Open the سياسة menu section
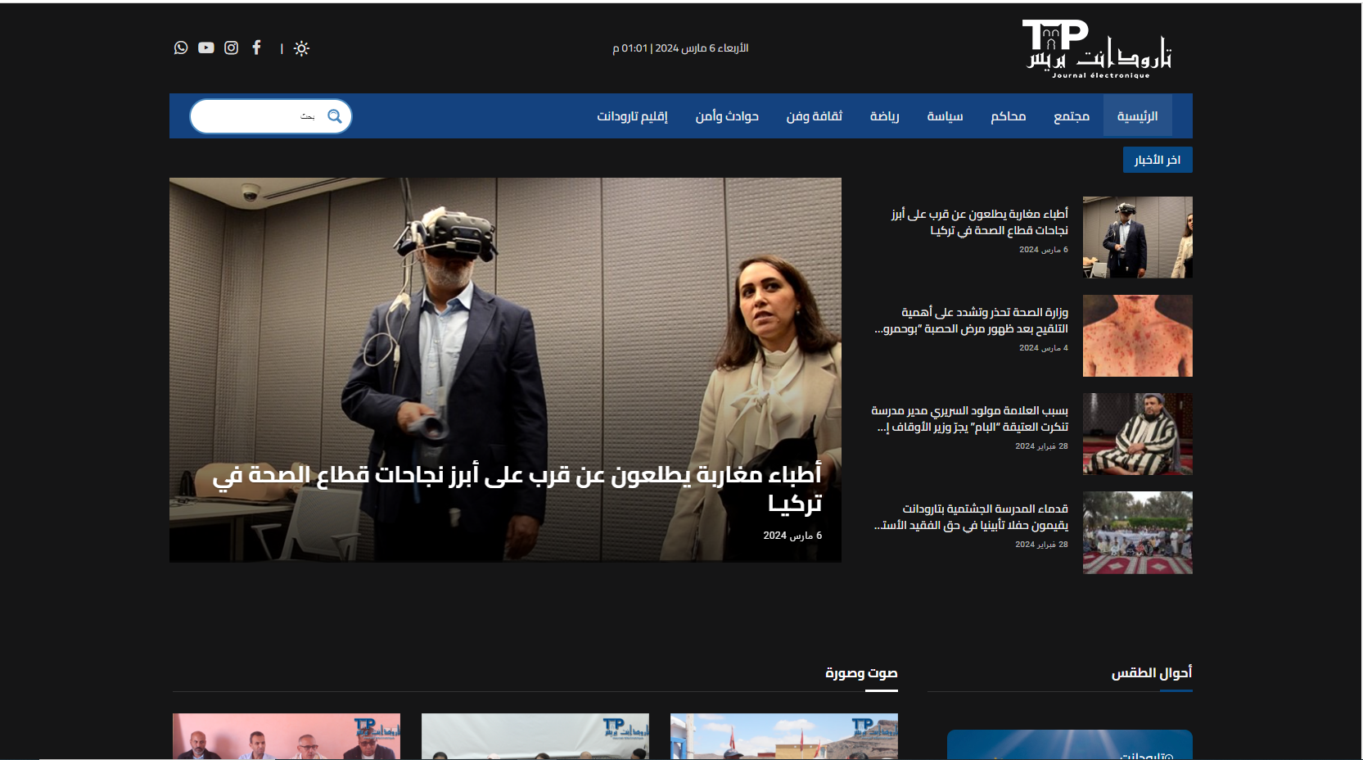This screenshot has width=1363, height=760. 945,116
